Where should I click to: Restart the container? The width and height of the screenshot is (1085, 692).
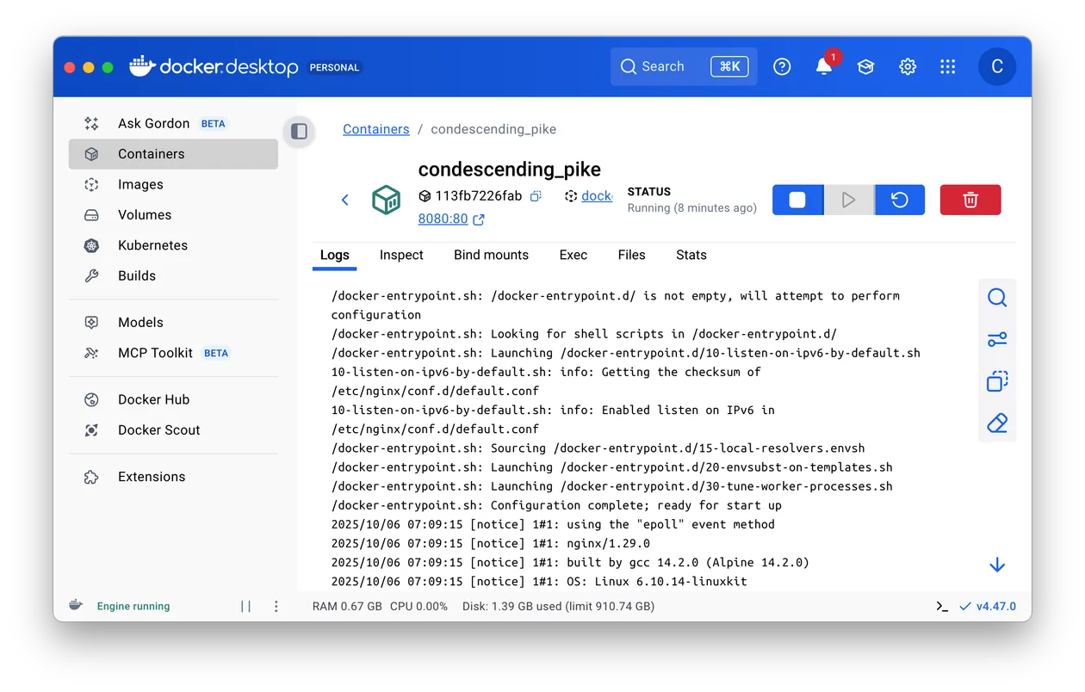pos(900,200)
